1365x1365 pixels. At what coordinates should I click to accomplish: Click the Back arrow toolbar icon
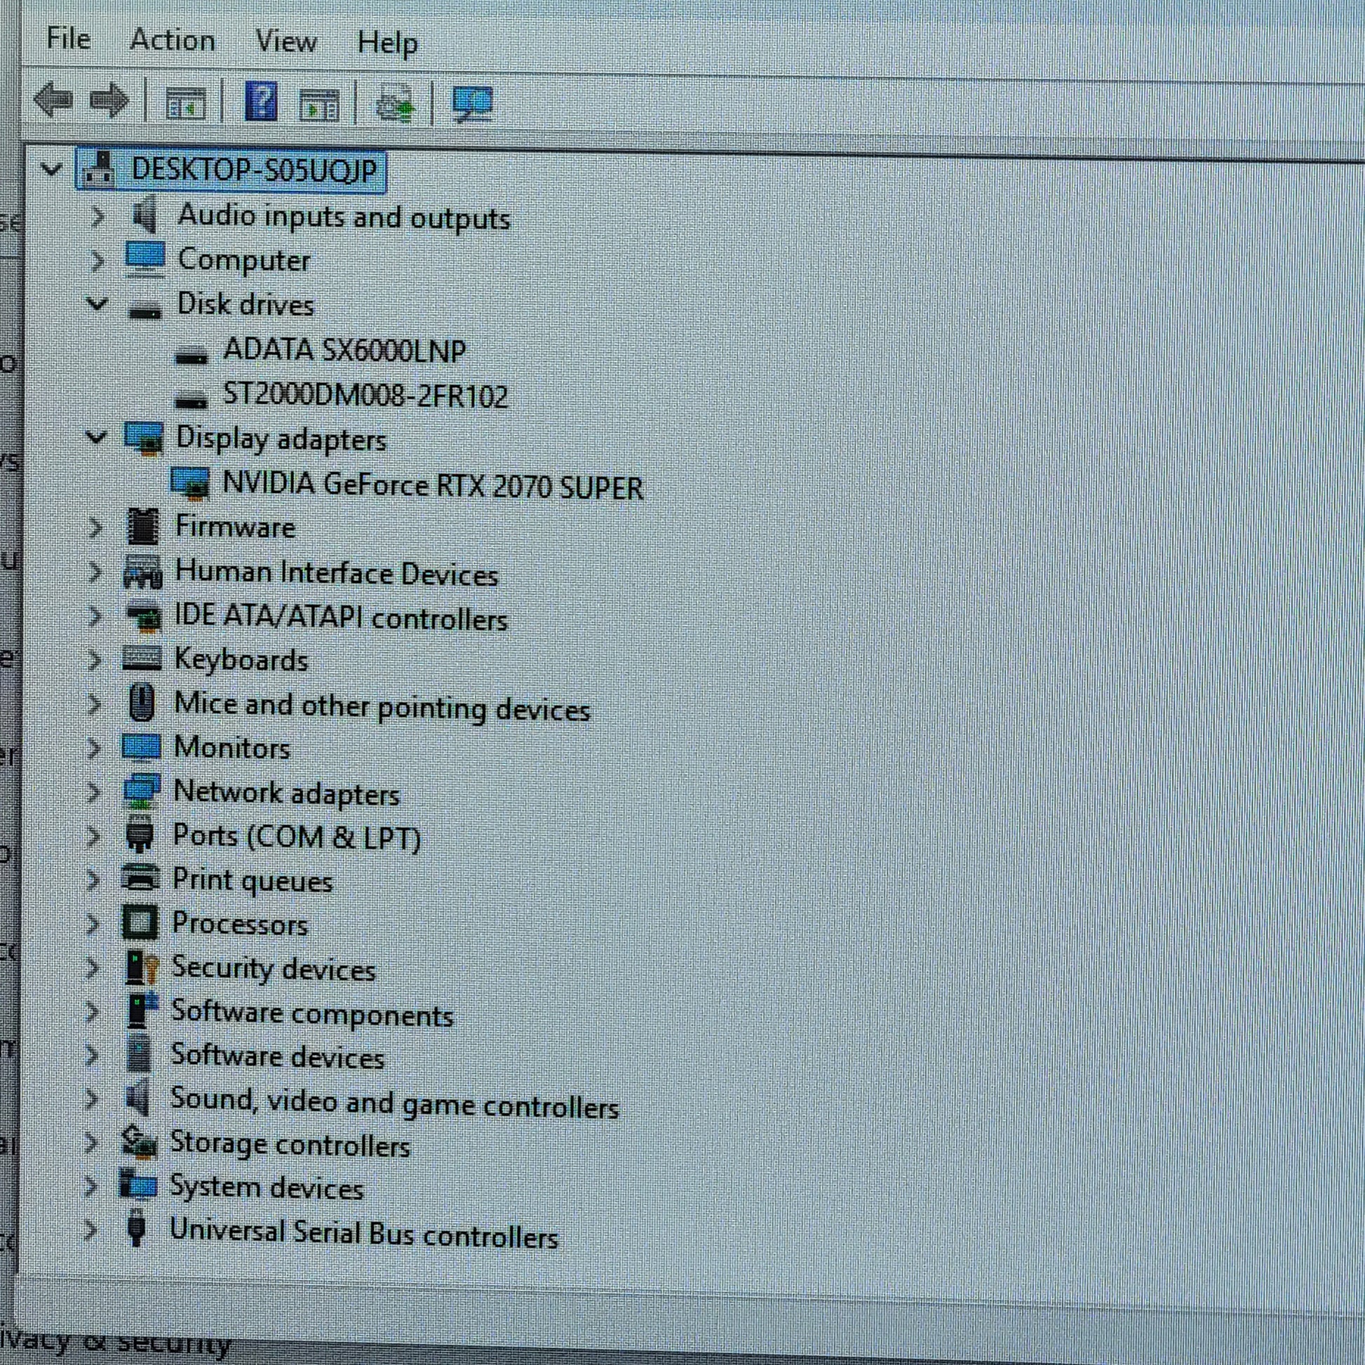(54, 100)
